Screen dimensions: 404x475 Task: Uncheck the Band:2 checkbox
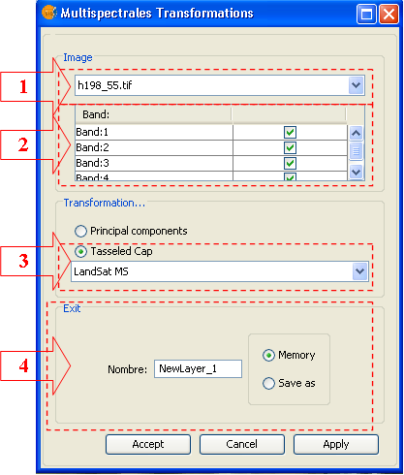pos(290,147)
